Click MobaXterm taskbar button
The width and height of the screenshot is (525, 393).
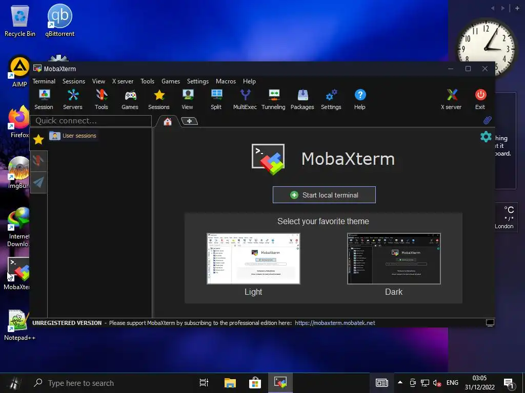point(280,383)
